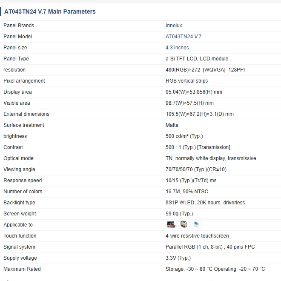This screenshot has width=281, height=281.
Task: Select the 500 cd/m² brightness value
Action: coord(184,136)
